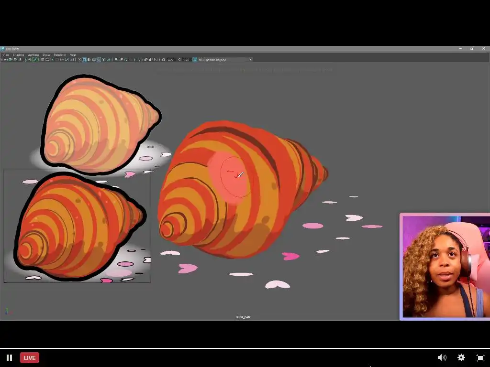This screenshot has height=367, width=490.
Task: Toggle the Use All Lights lightbulb icon
Action: point(104,60)
